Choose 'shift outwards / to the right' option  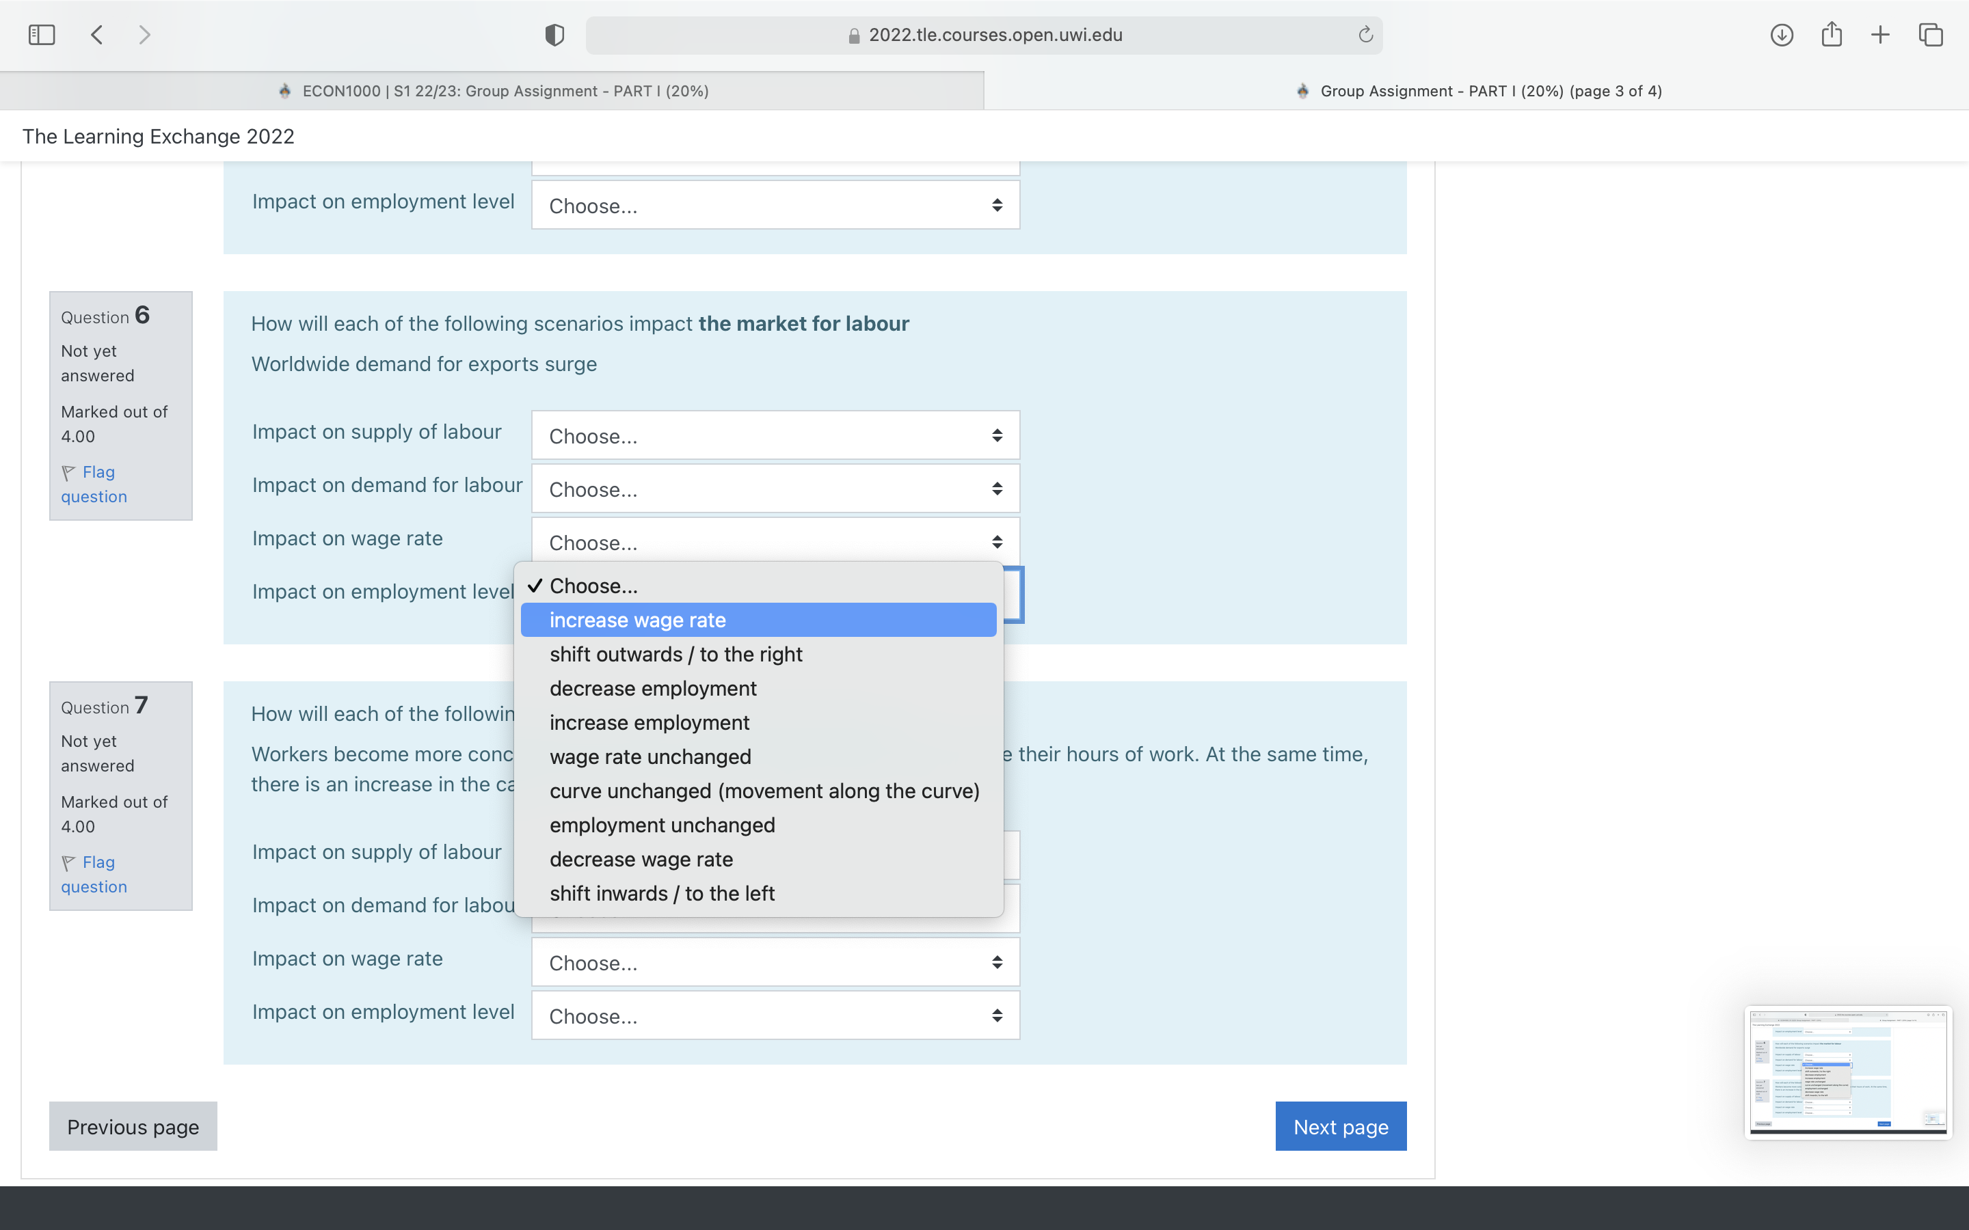pyautogui.click(x=675, y=654)
